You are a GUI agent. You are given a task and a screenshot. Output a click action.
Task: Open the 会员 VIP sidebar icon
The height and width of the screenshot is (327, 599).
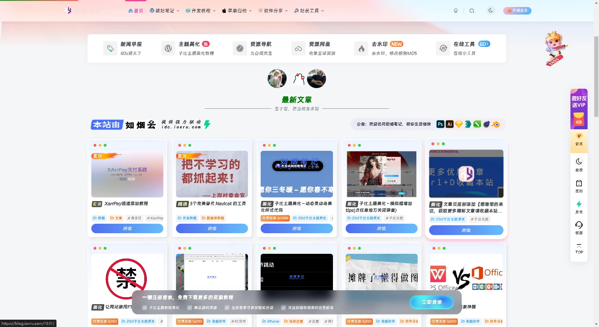[579, 139]
